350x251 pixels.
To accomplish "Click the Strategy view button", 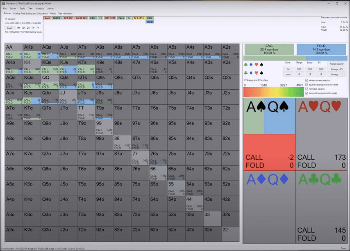I will [334, 75].
